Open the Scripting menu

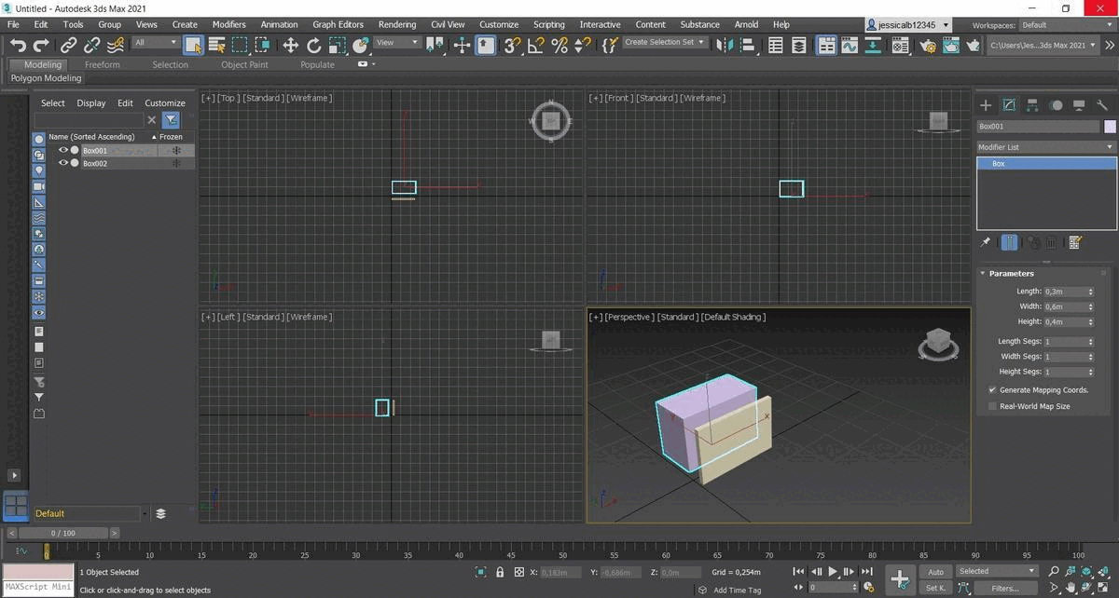pos(548,24)
